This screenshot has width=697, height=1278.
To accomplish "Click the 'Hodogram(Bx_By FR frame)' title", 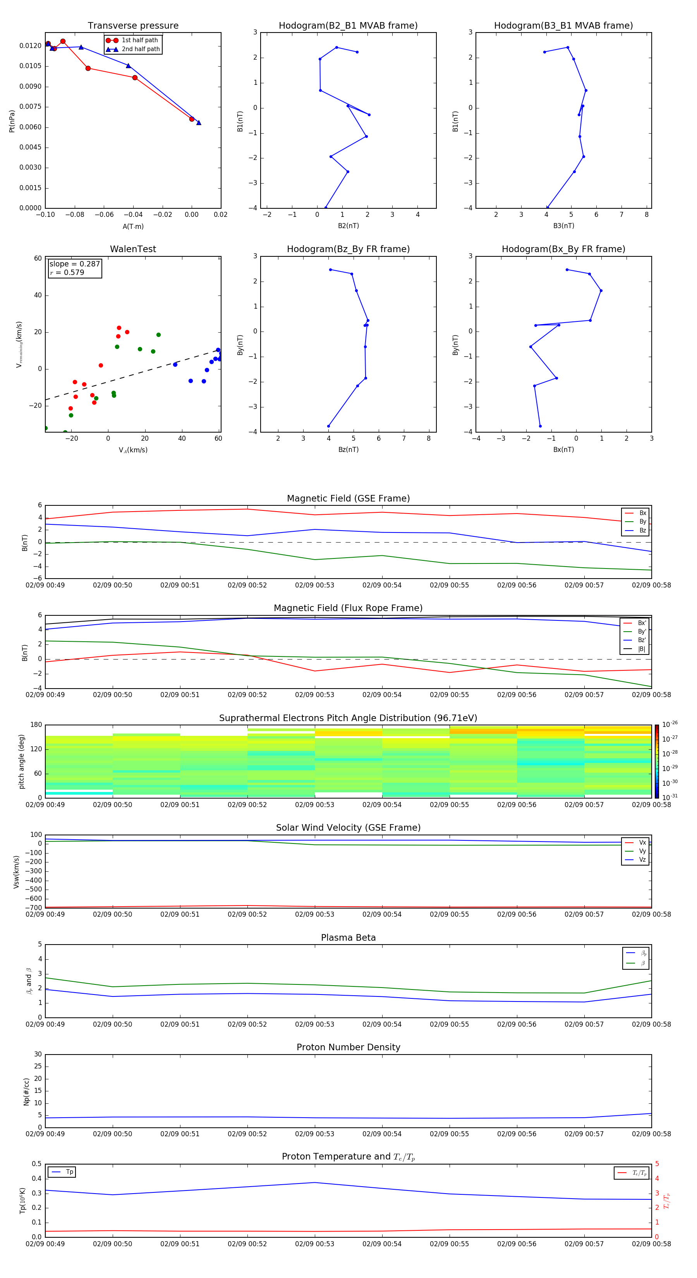I will (x=563, y=249).
